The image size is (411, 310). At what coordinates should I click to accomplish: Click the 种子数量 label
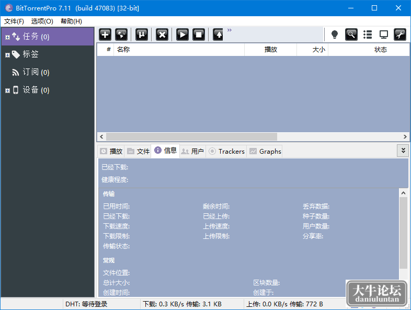316,216
